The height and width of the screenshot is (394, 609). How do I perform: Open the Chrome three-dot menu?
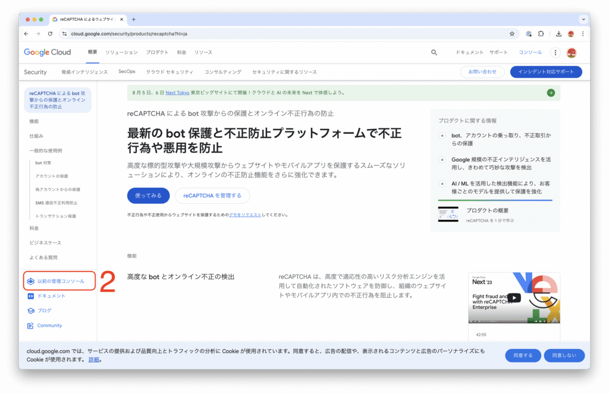coord(583,34)
